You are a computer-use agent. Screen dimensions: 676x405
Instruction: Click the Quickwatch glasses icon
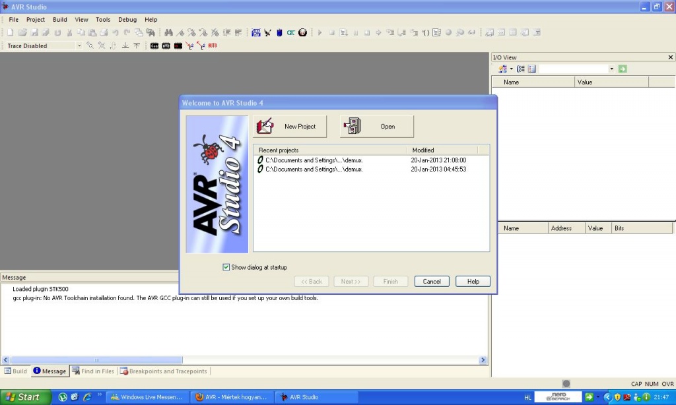click(471, 32)
